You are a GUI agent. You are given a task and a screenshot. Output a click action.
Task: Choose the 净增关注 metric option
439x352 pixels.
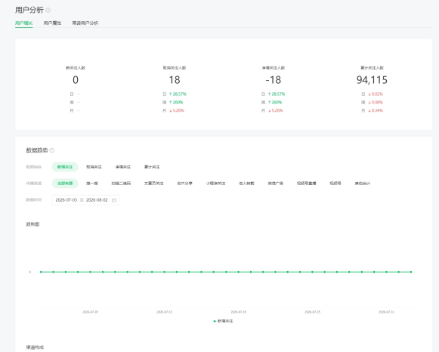point(123,167)
